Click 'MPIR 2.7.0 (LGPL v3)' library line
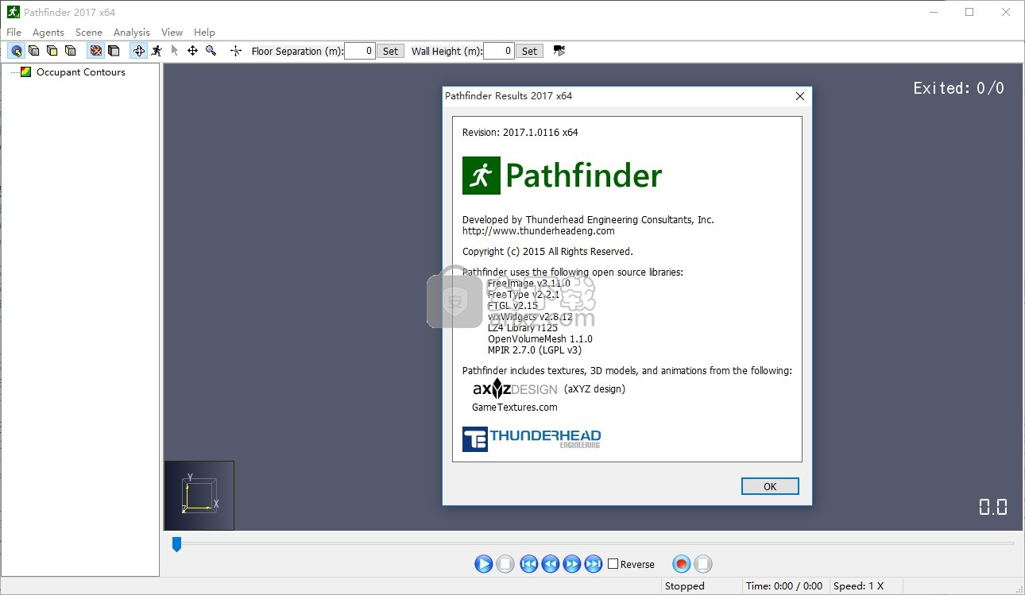 [x=535, y=350]
